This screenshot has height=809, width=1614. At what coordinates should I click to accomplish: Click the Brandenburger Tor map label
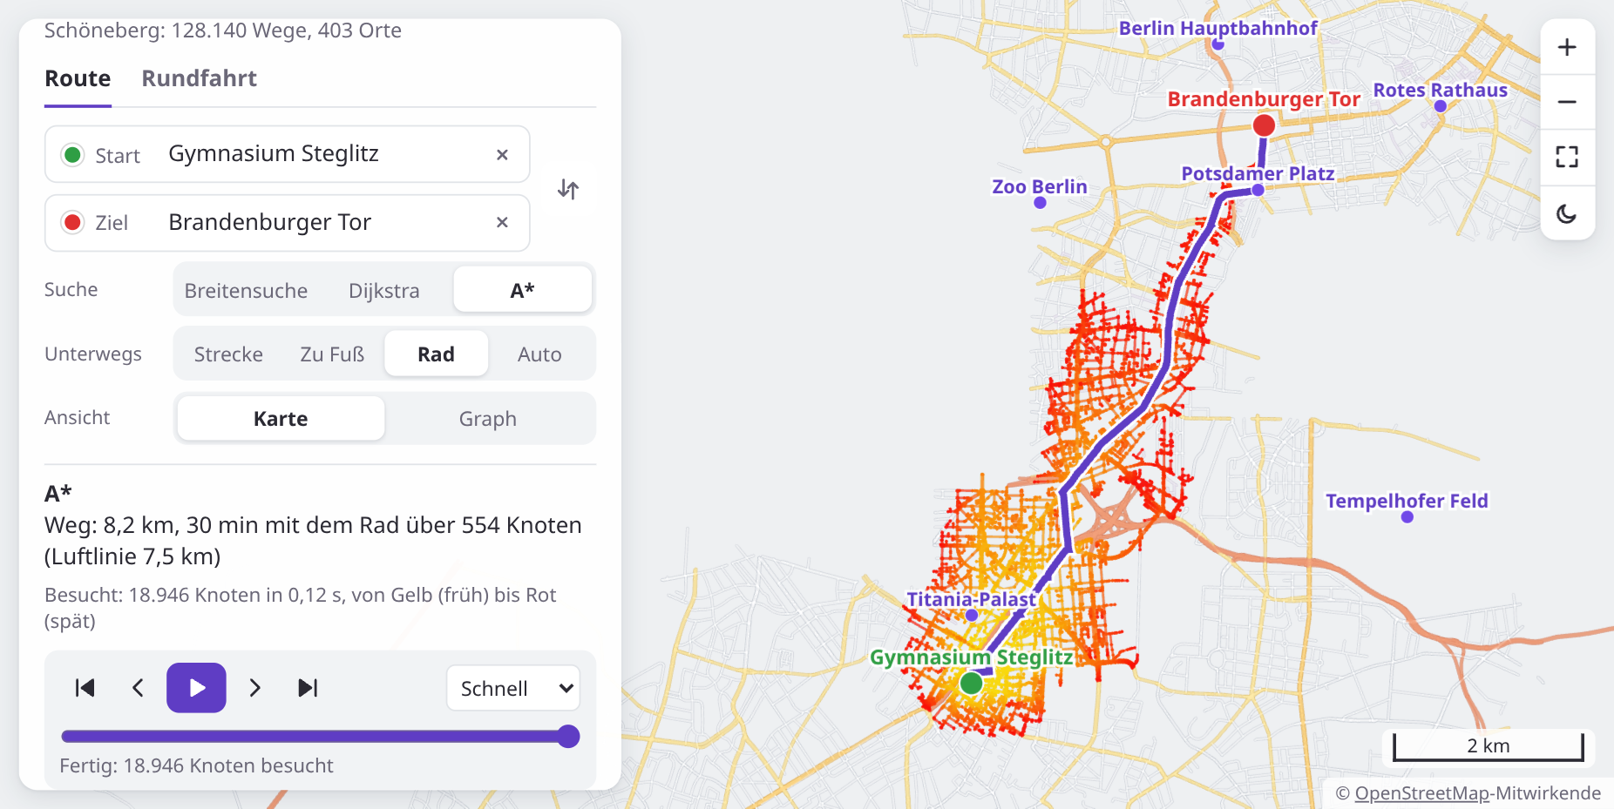pos(1264,99)
